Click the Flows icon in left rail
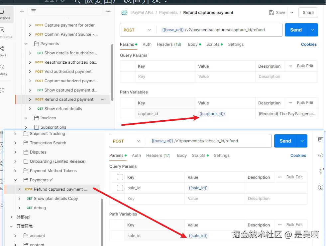 (2, 48)
